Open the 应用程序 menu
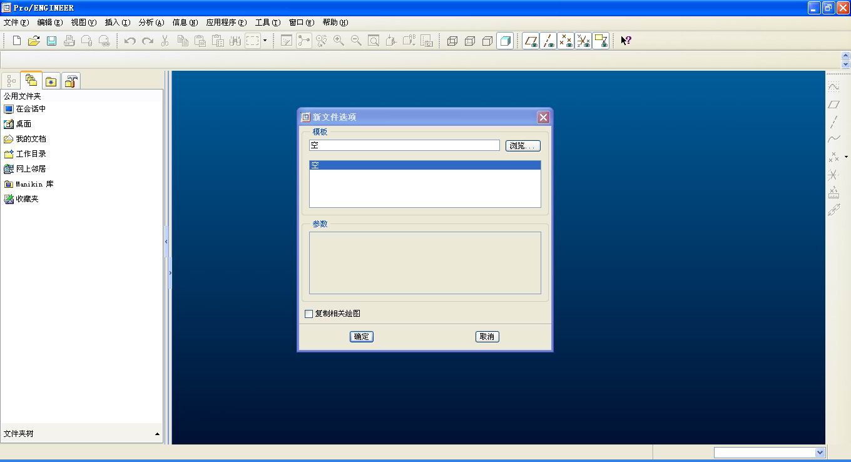This screenshot has width=851, height=462. coord(227,23)
